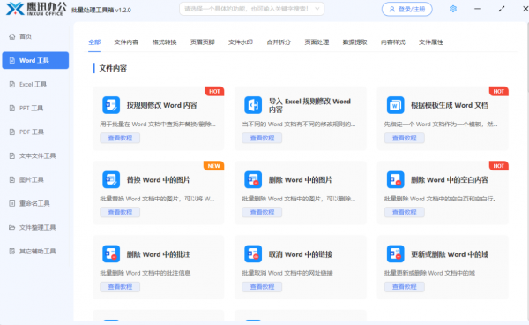Switch to the 合并拆分 tab

pos(279,42)
